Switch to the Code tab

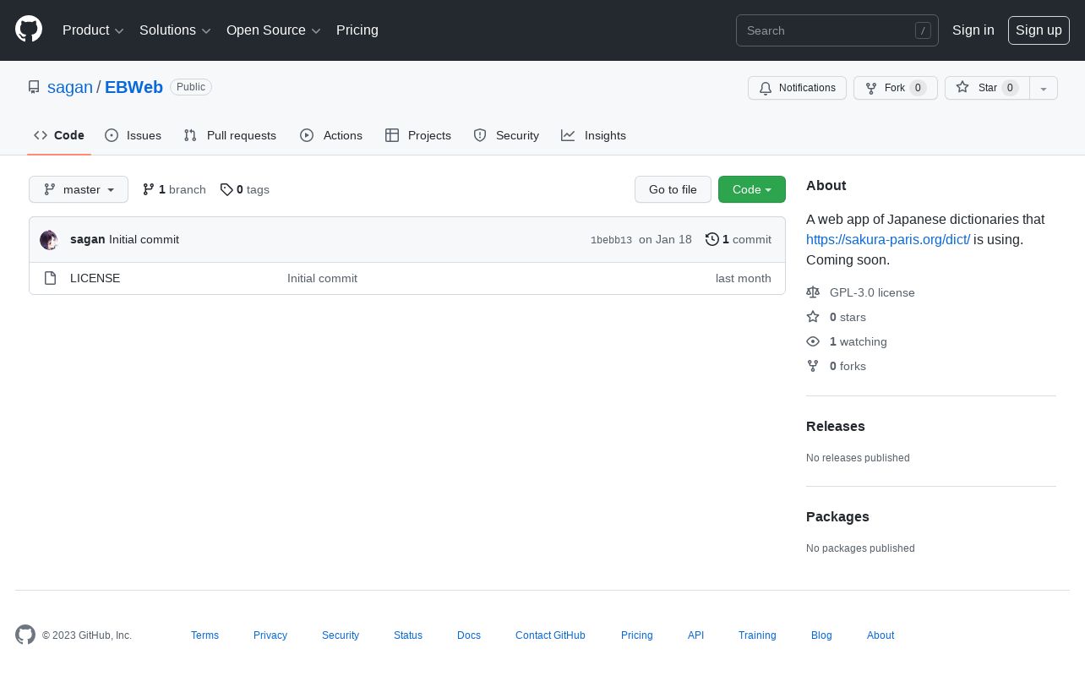point(59,135)
